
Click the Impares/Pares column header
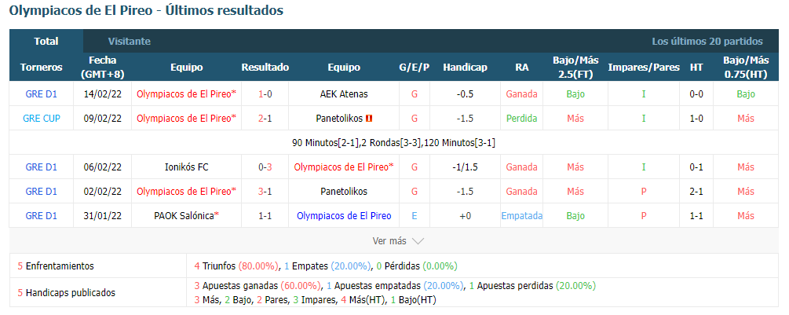point(644,68)
